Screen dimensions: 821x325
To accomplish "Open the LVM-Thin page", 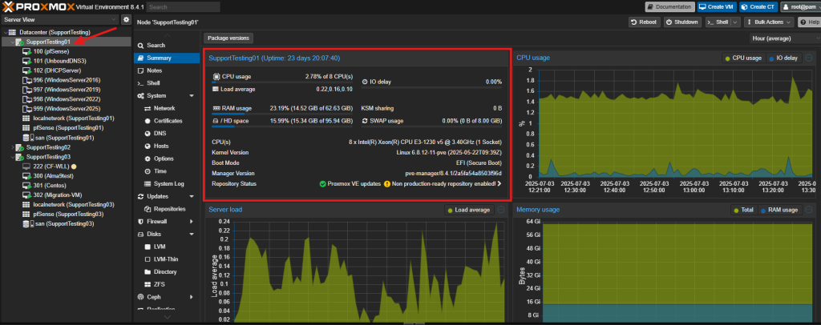I will (x=166, y=259).
